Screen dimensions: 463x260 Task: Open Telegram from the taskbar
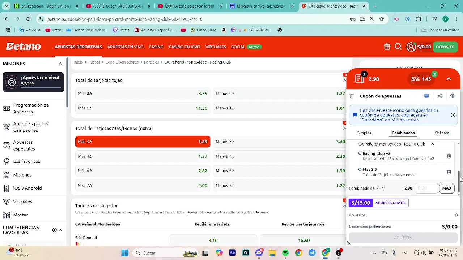tap(312, 253)
